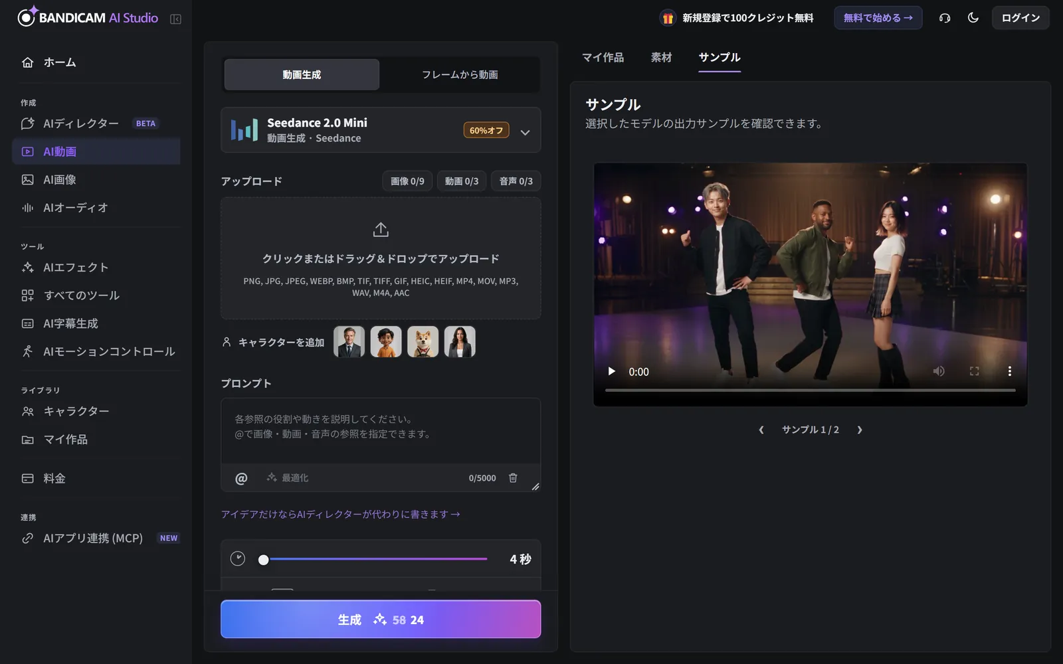Click the 最適化 optimize prompt button

coord(288,477)
